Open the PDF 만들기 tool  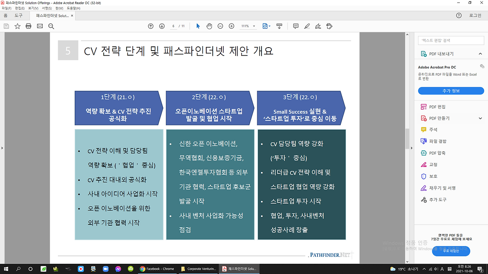pyautogui.click(x=435, y=118)
